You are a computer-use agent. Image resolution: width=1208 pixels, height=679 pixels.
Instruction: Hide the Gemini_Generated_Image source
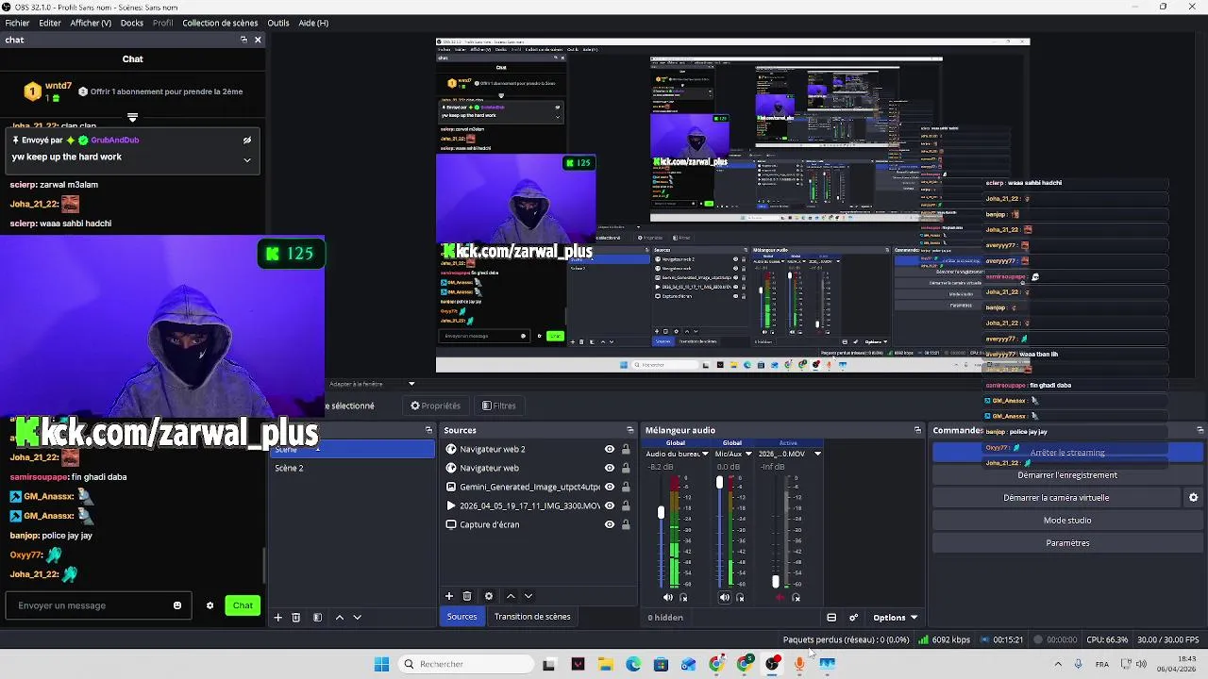(610, 487)
